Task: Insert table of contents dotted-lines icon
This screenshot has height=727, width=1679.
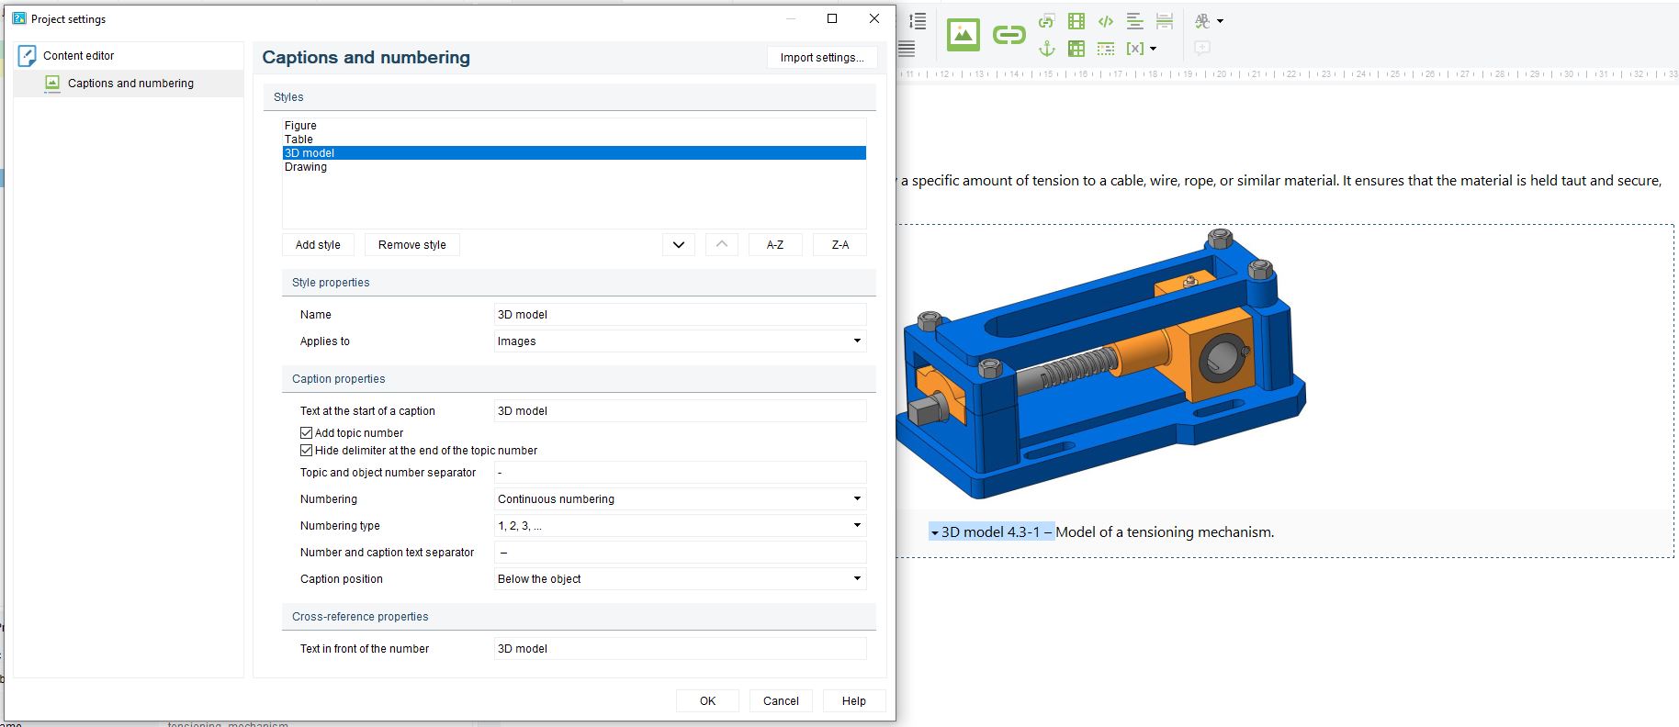Action: (1106, 49)
